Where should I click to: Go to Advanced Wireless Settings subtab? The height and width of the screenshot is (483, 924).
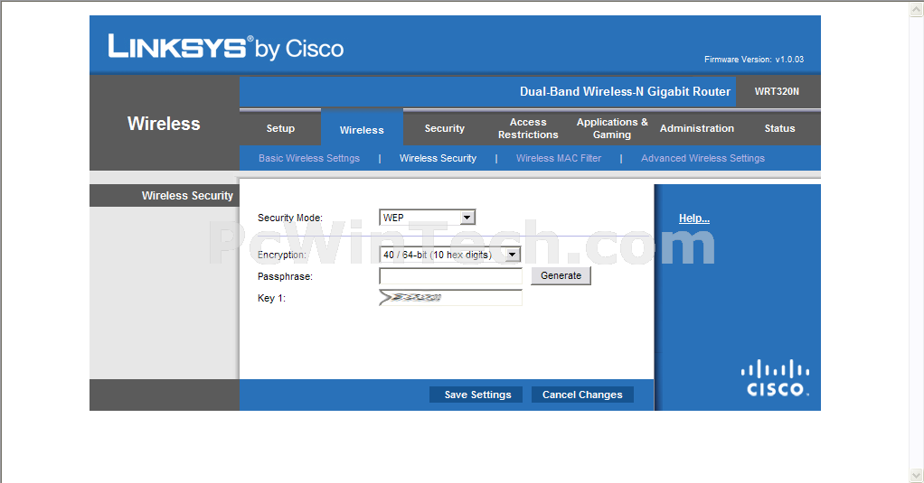703,158
